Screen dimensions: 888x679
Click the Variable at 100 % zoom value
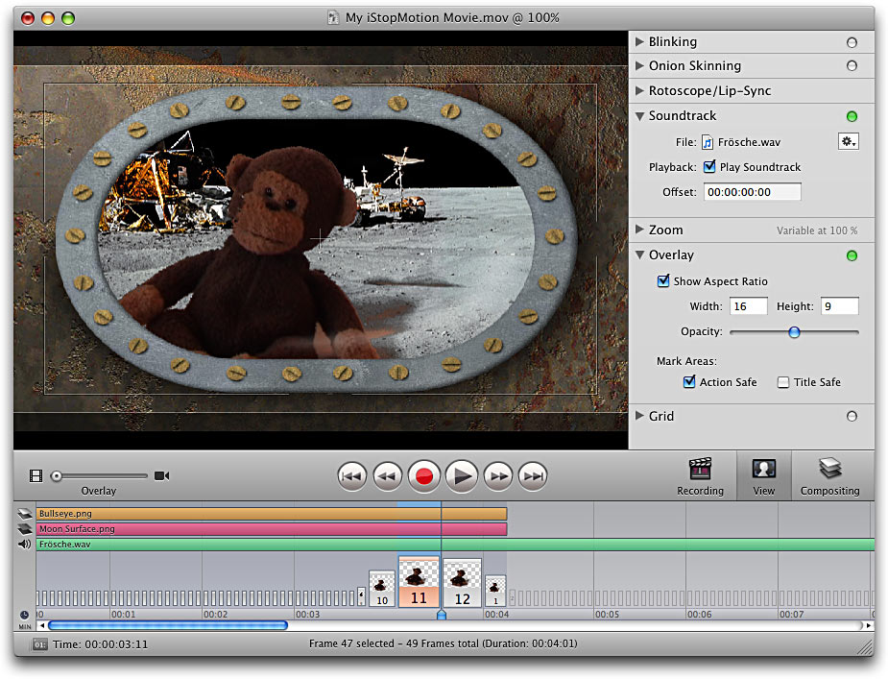point(817,230)
